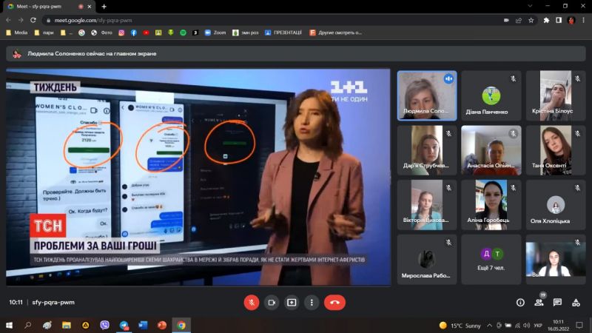Screen dimensions: 592x333
Task: Select Діана Панченко's participant tile
Action: 491,95
